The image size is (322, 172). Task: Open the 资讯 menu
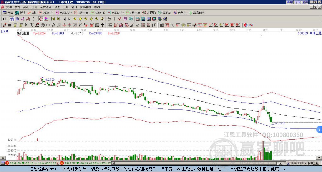tap(26, 7)
